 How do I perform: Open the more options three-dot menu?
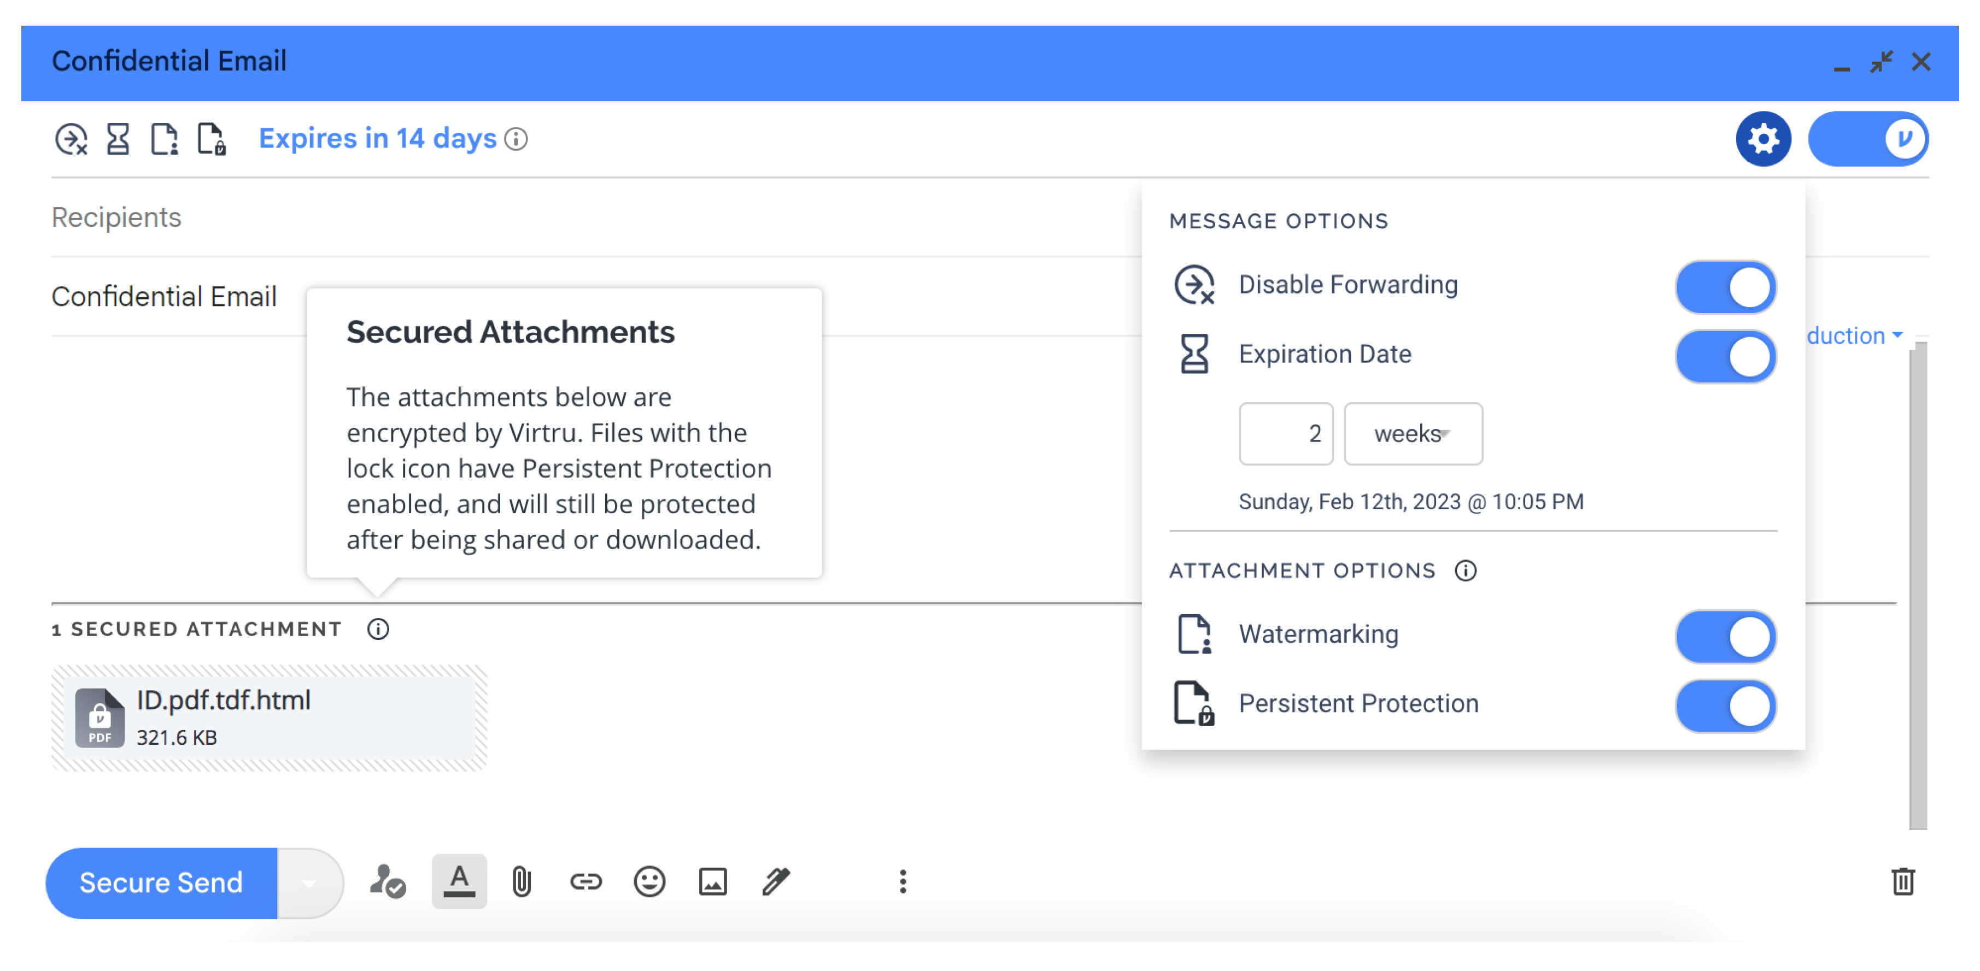pos(903,881)
